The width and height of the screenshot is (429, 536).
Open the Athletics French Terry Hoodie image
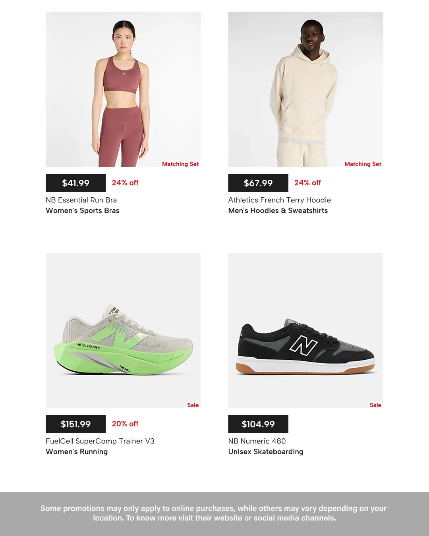coord(305,89)
